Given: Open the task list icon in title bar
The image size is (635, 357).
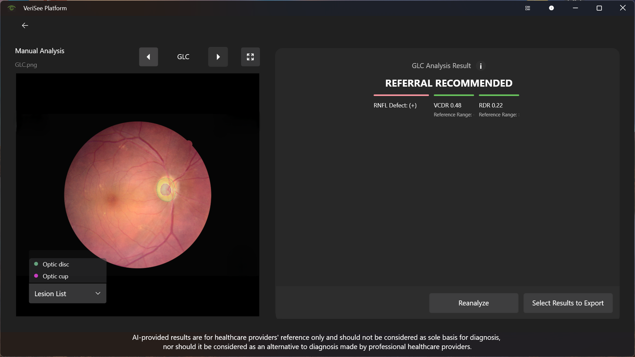Looking at the screenshot, I should [x=527, y=8].
